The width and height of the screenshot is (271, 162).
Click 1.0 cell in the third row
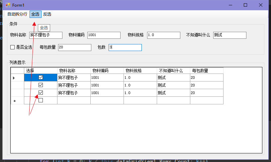[140, 93]
